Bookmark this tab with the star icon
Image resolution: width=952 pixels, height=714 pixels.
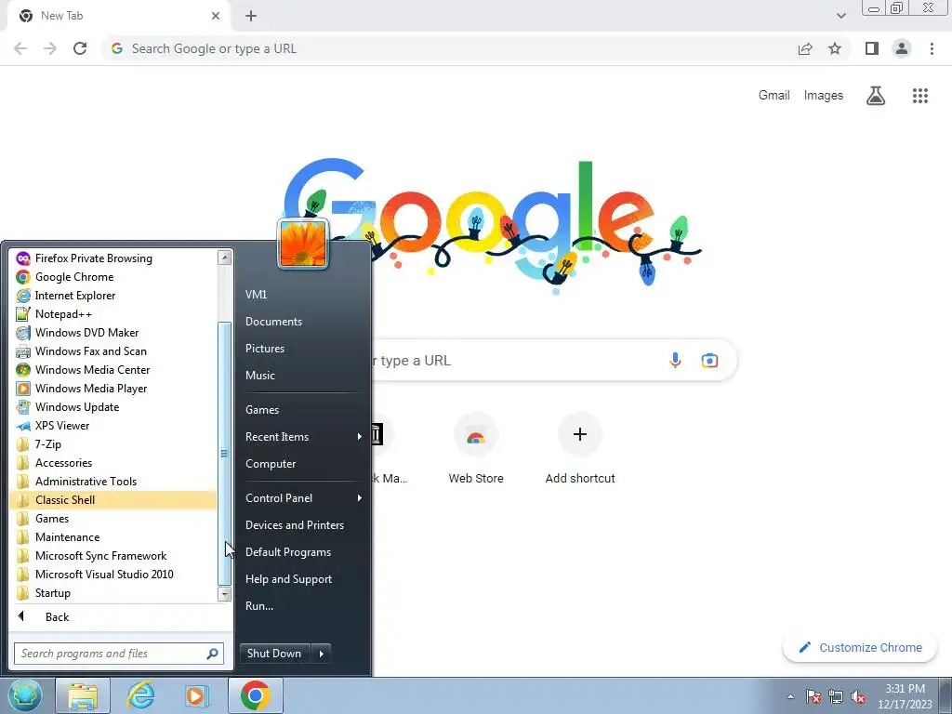[x=835, y=48]
